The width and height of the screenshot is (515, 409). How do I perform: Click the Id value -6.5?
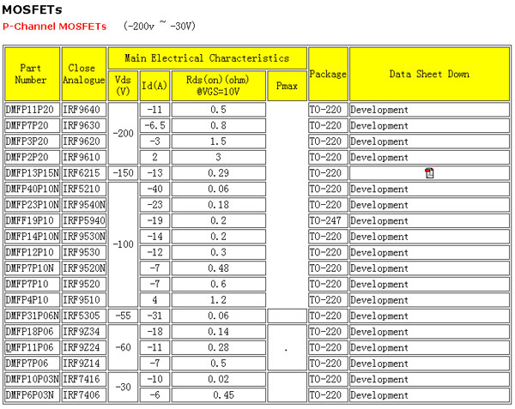(x=154, y=125)
